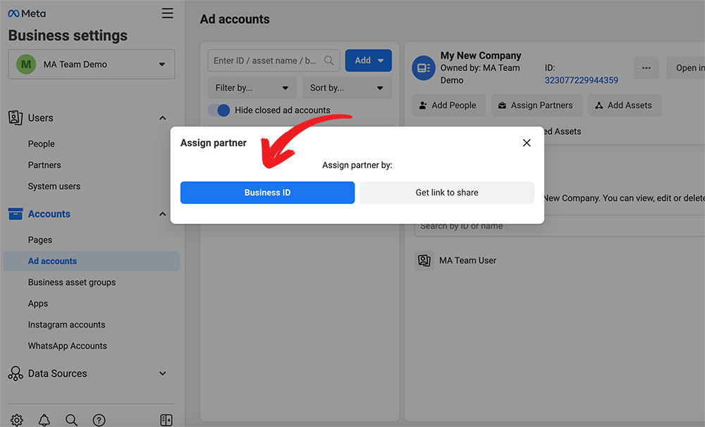Open the notifications bell icon
This screenshot has width=705, height=427.
click(44, 420)
